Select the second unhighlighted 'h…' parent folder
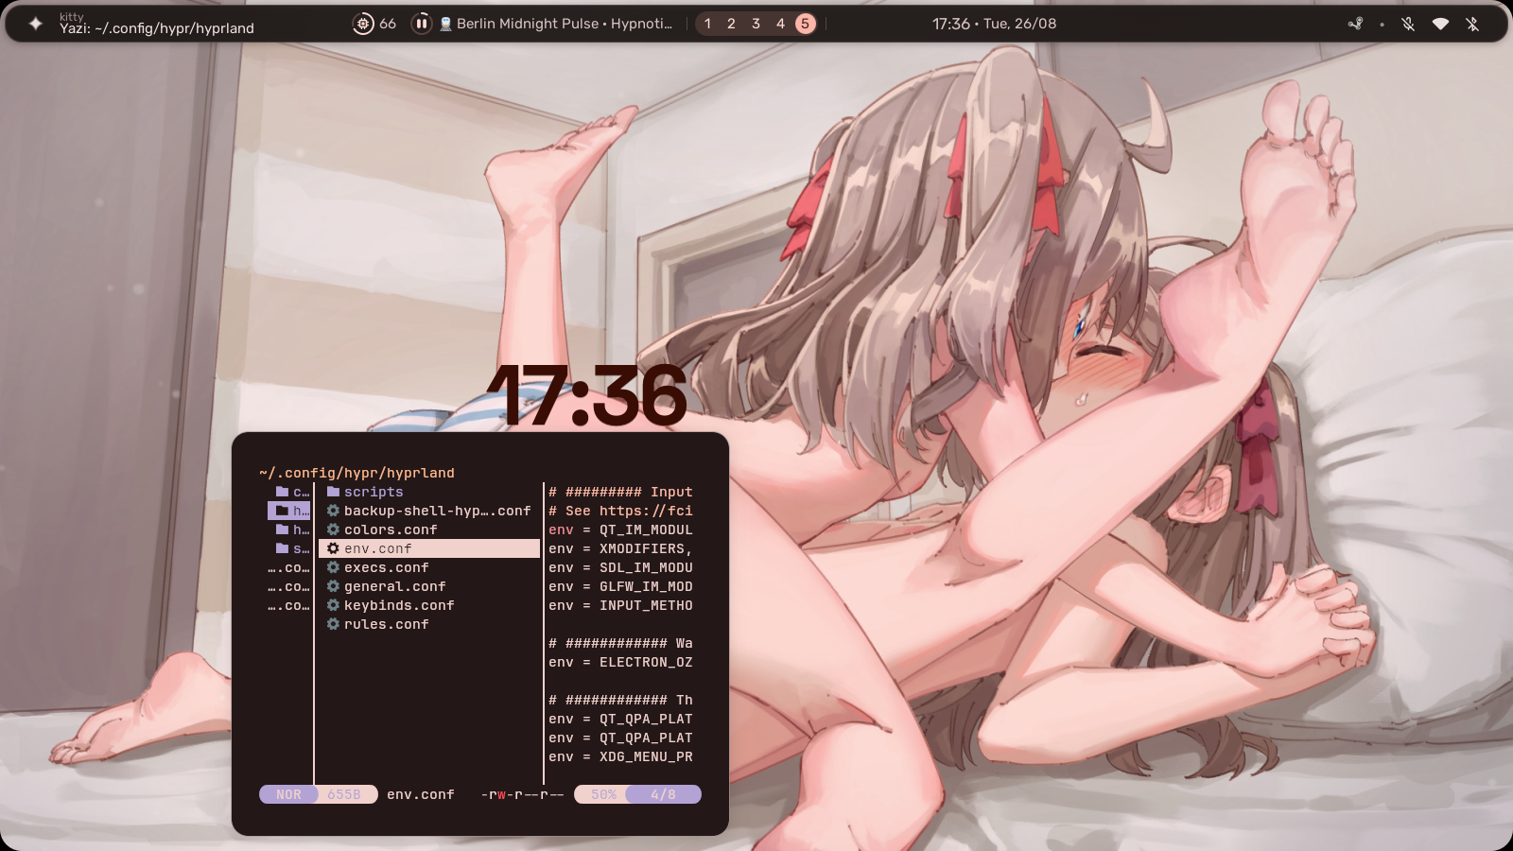Image resolution: width=1513 pixels, height=851 pixels. (293, 530)
